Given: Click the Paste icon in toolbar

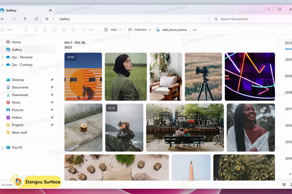Looking at the screenshot, I should click(x=45, y=30).
